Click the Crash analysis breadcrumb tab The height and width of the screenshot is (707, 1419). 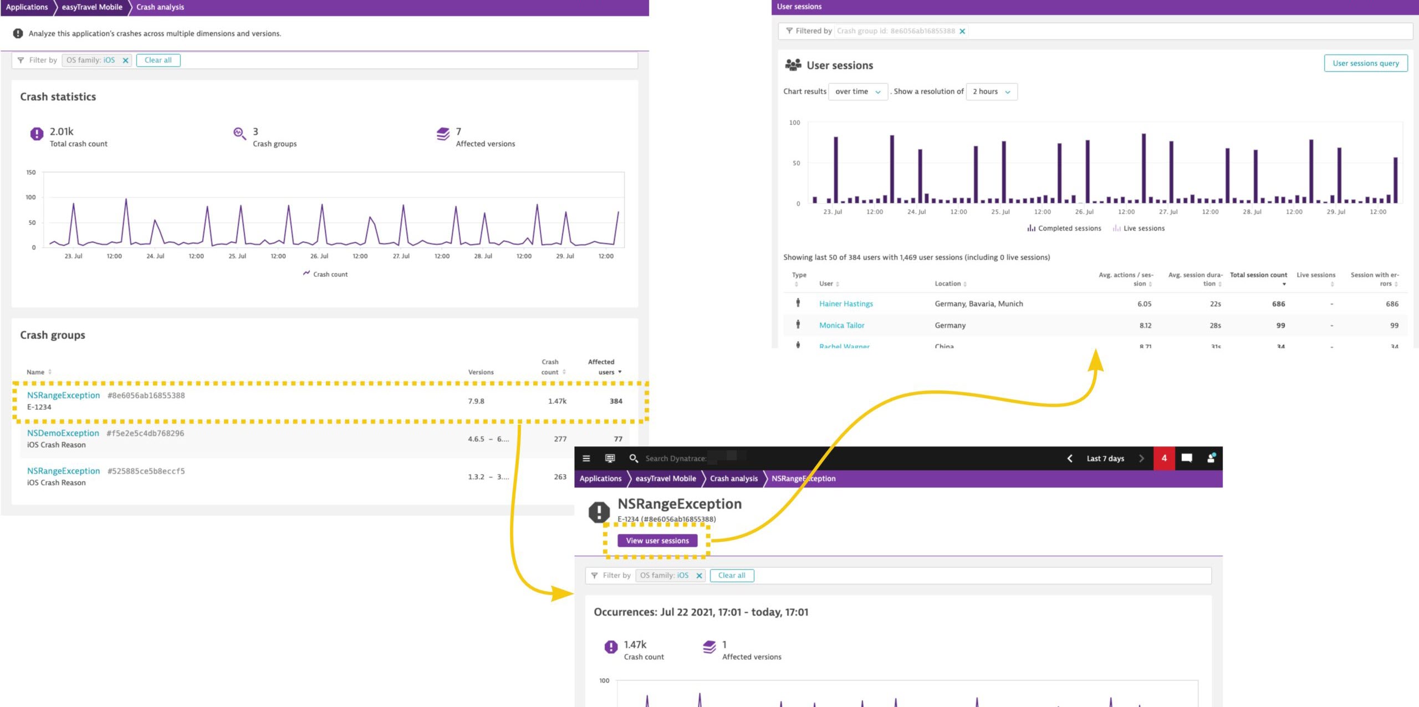point(159,8)
